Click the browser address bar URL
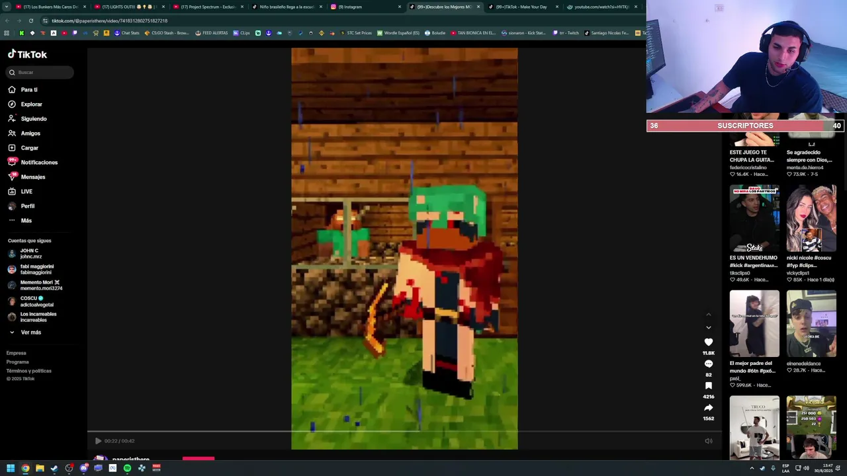The width and height of the screenshot is (847, 476). [109, 20]
